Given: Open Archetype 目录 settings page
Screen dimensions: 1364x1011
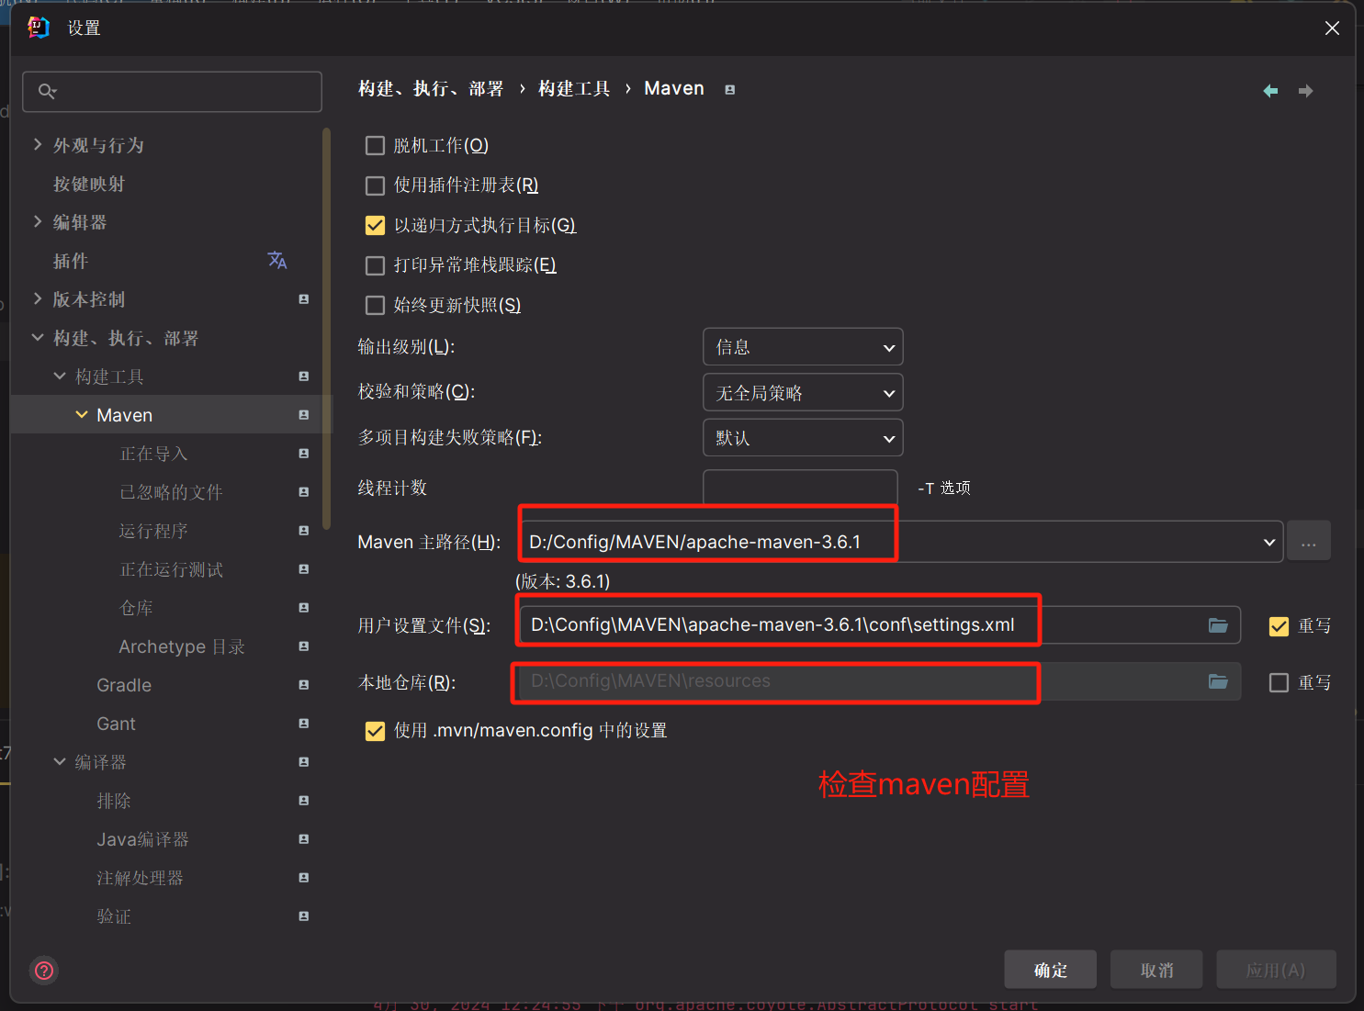Looking at the screenshot, I should pos(182,646).
